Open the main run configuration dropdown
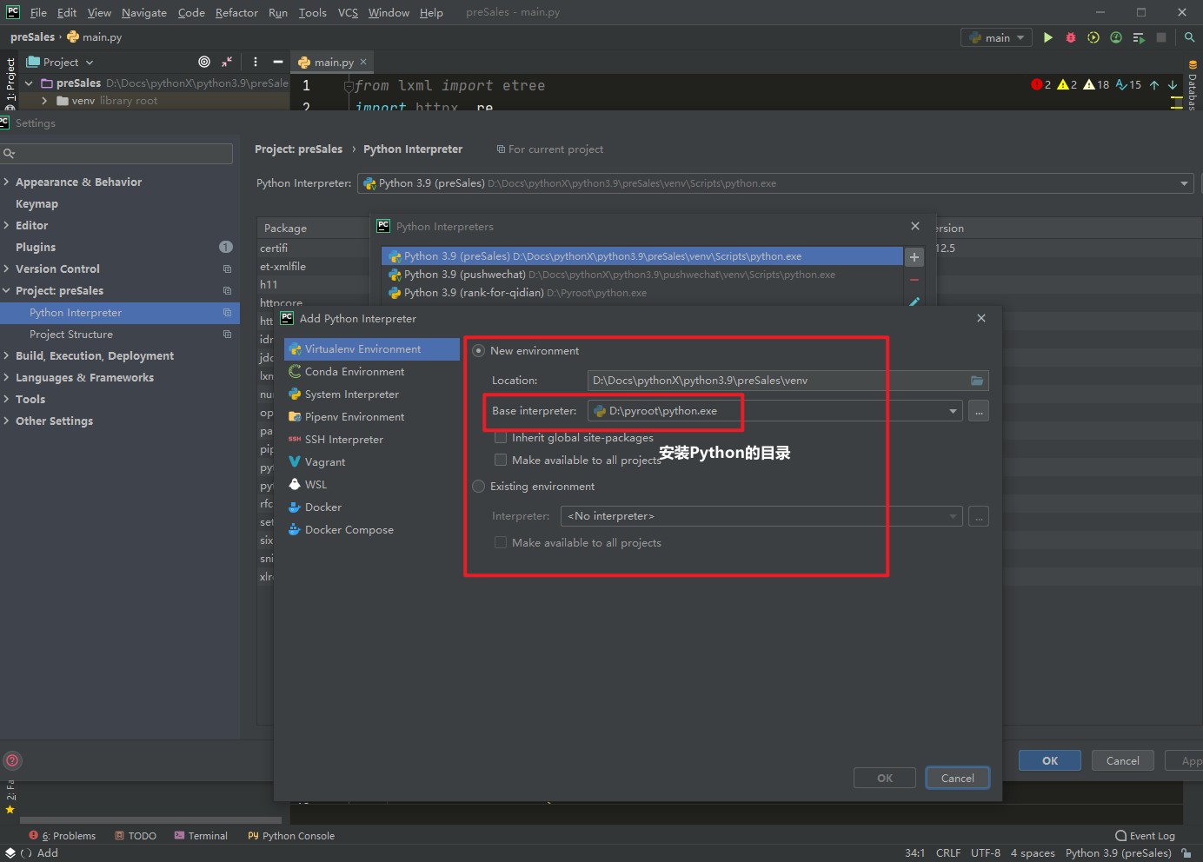 (x=997, y=37)
